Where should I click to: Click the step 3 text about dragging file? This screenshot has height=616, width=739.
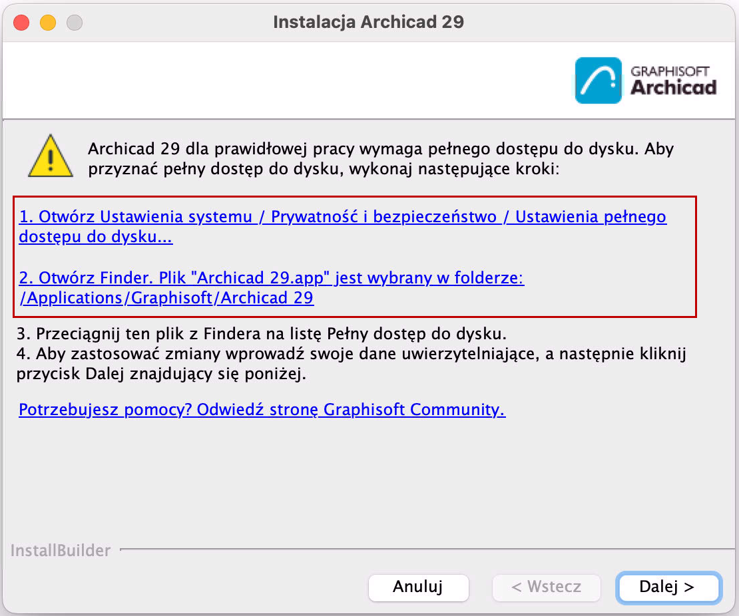coord(262,333)
